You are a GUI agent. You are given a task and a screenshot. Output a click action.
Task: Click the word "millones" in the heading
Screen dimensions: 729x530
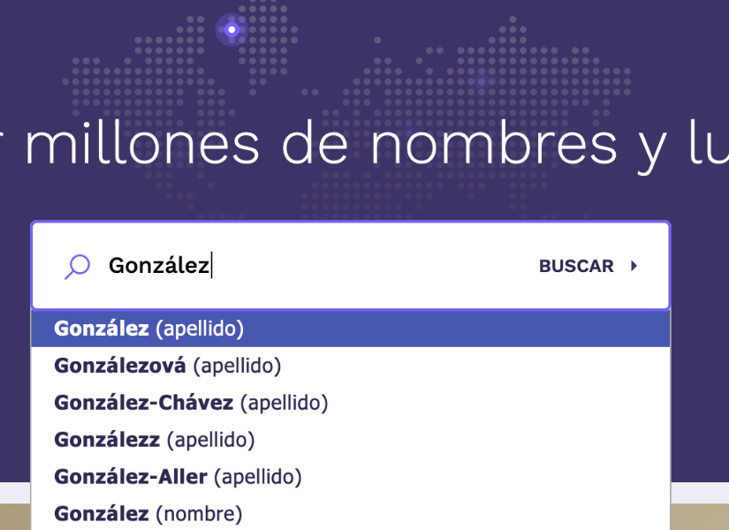[142, 144]
